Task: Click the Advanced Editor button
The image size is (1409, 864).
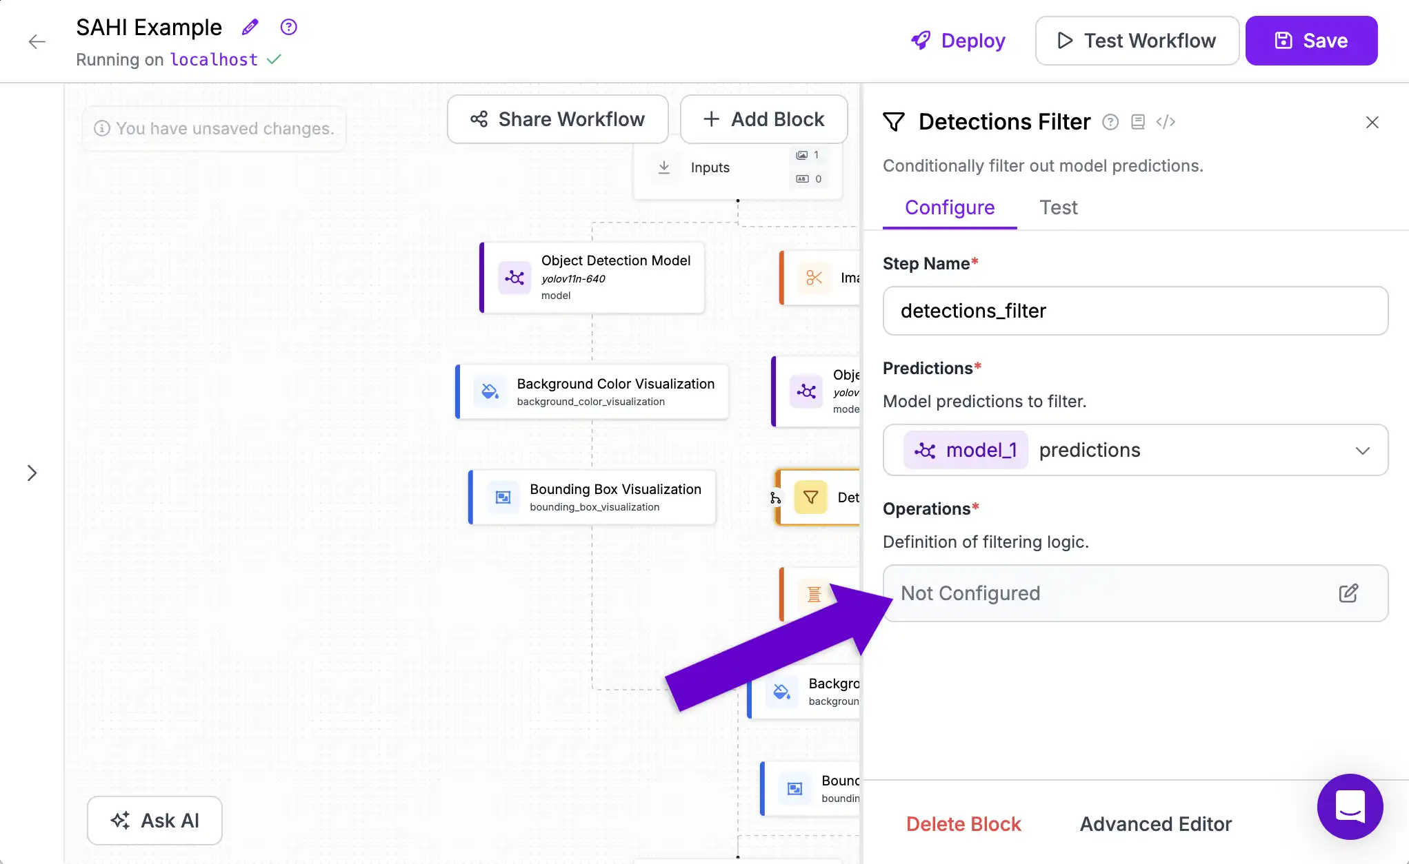Action: point(1155,824)
